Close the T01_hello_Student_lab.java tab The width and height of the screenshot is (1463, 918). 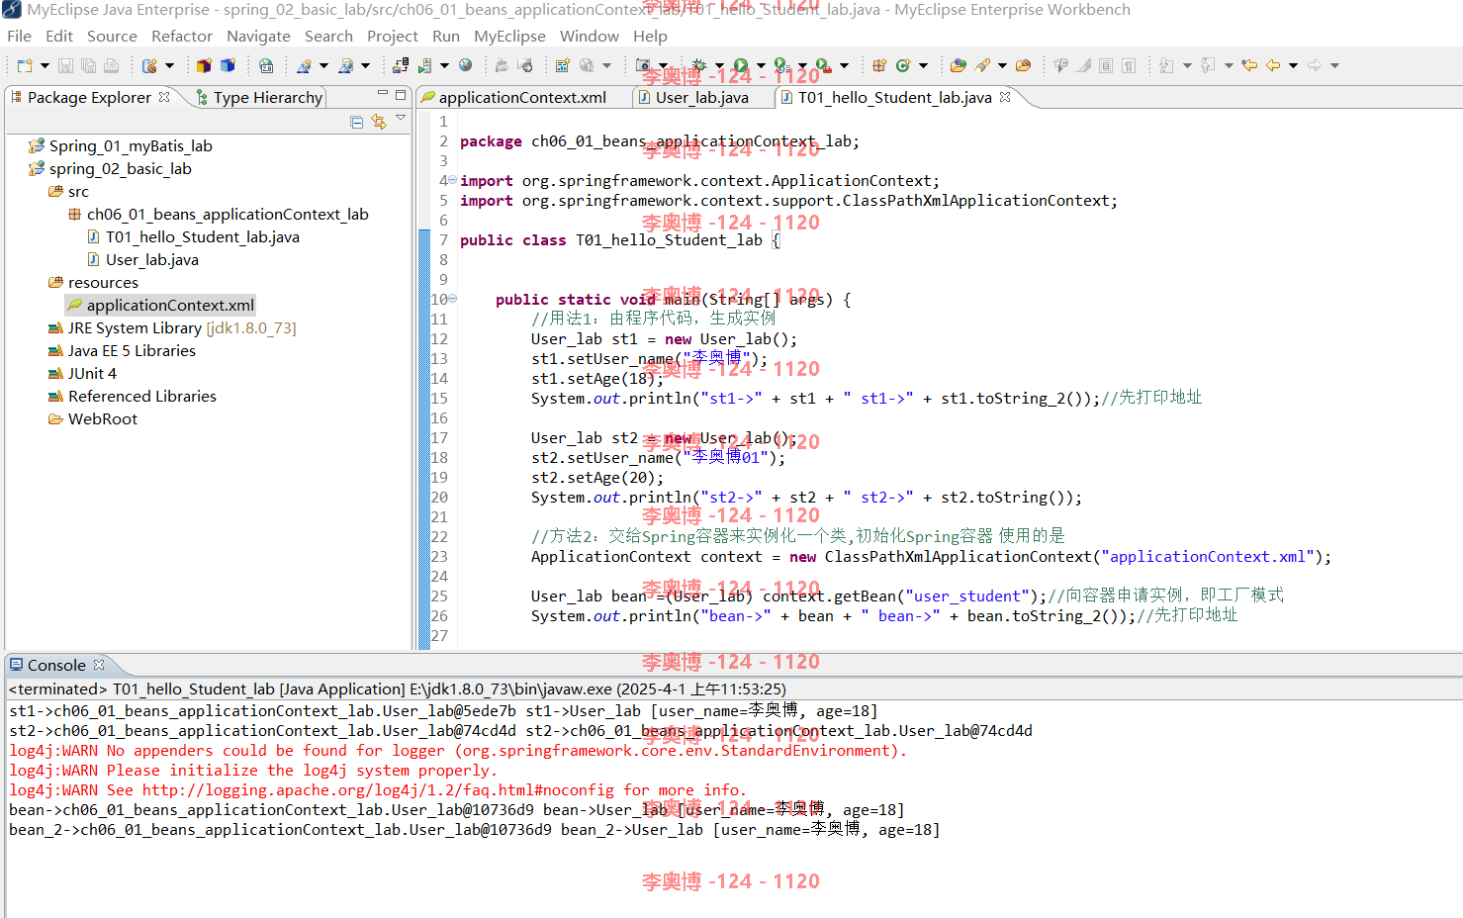1005,96
